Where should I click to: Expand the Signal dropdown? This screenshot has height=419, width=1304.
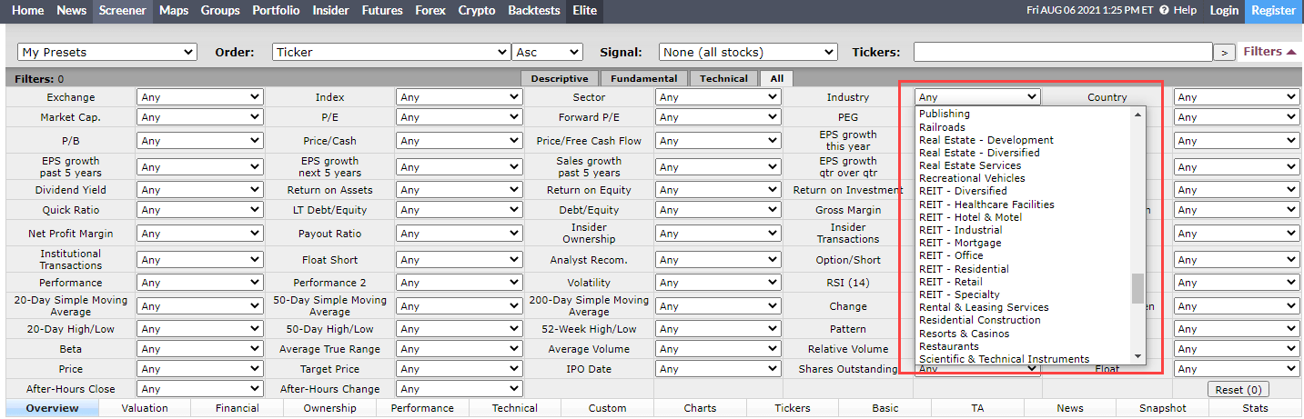(748, 52)
